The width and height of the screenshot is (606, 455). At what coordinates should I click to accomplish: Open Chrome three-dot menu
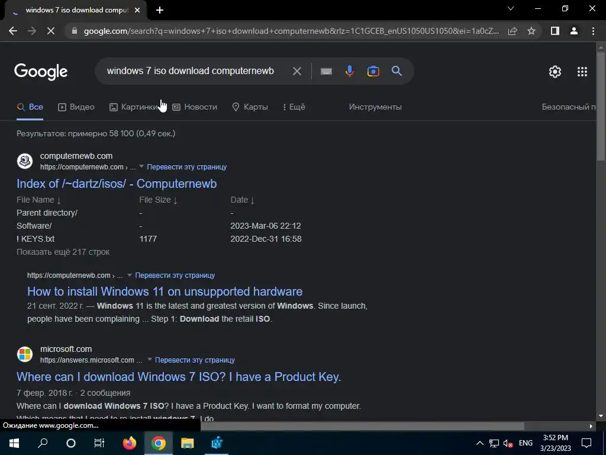coord(593,31)
